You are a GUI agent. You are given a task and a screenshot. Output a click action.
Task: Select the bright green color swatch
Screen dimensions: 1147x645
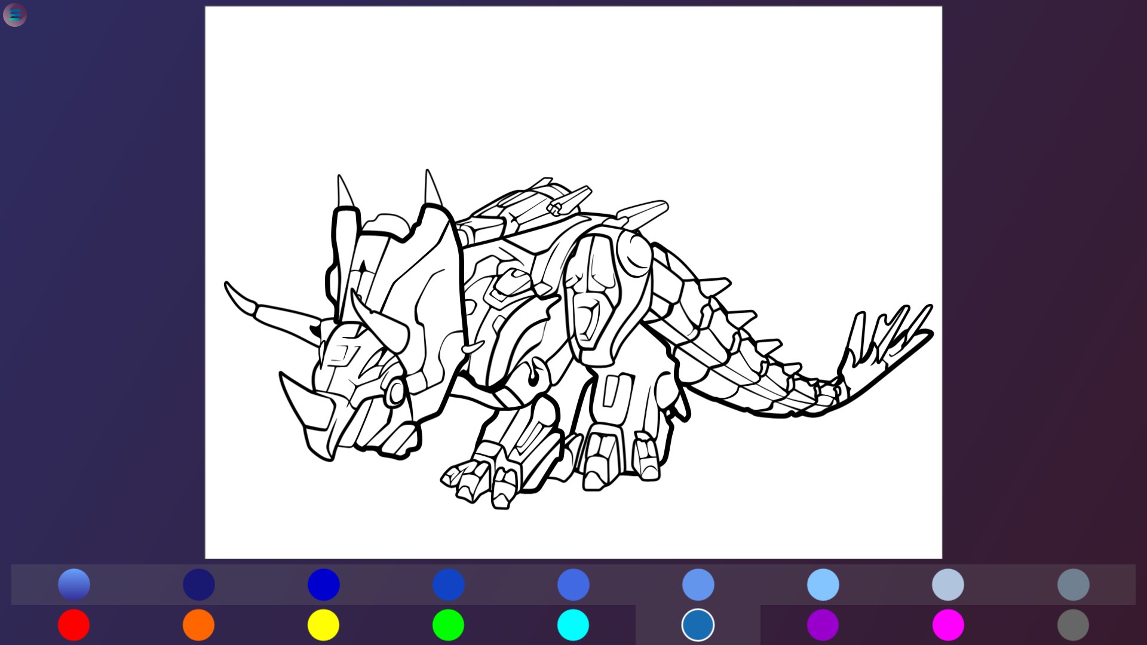pos(448,625)
